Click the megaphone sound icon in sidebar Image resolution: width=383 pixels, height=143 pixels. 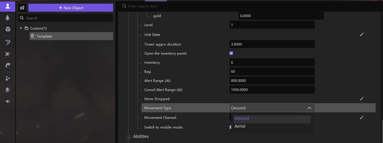coord(8,101)
